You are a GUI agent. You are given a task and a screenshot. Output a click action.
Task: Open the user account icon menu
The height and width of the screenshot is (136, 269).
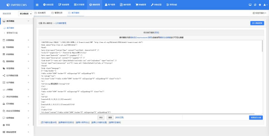[x=265, y=5]
